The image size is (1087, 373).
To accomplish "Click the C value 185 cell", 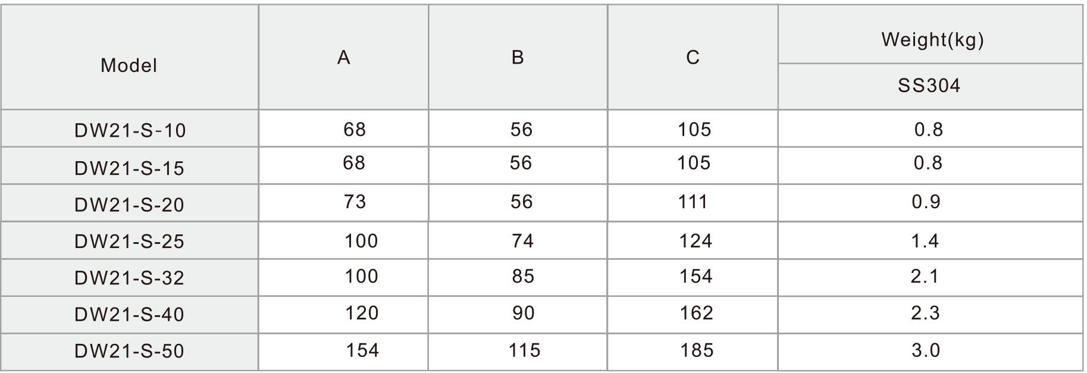I will [693, 352].
